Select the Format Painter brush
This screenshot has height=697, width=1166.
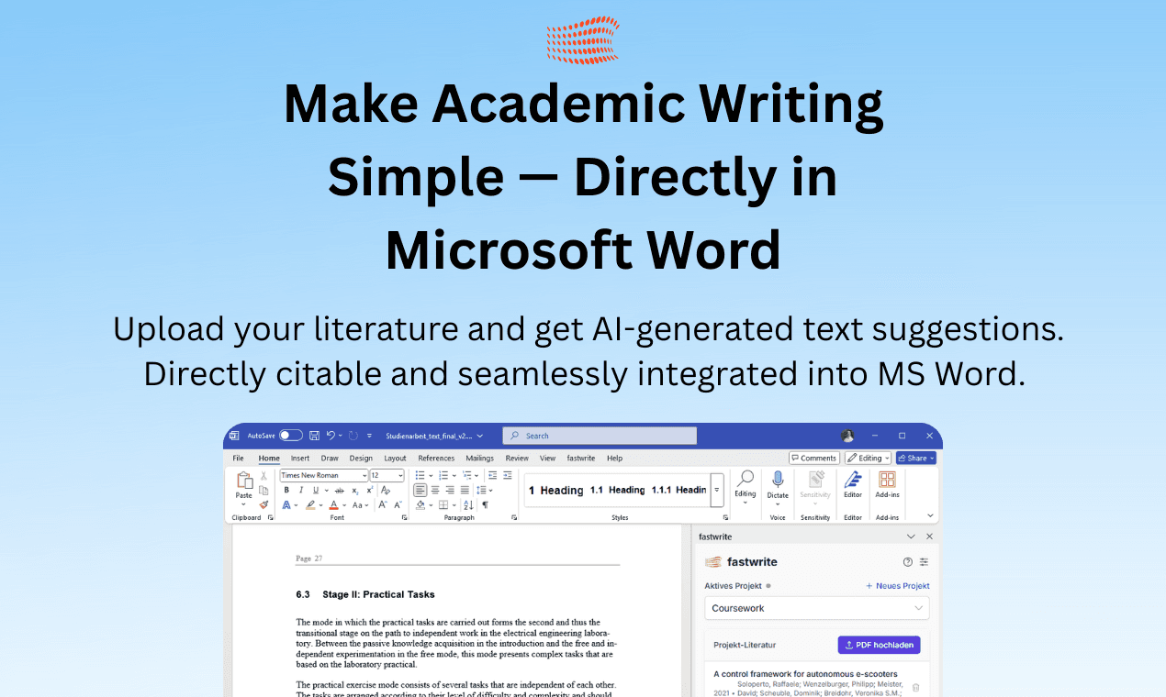tap(263, 504)
